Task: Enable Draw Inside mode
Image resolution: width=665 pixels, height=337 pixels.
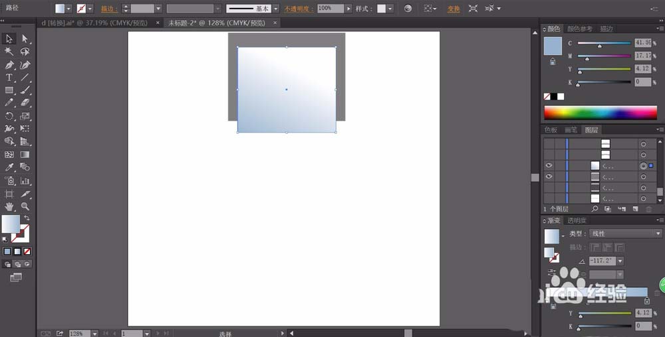Action: pyautogui.click(x=27, y=264)
